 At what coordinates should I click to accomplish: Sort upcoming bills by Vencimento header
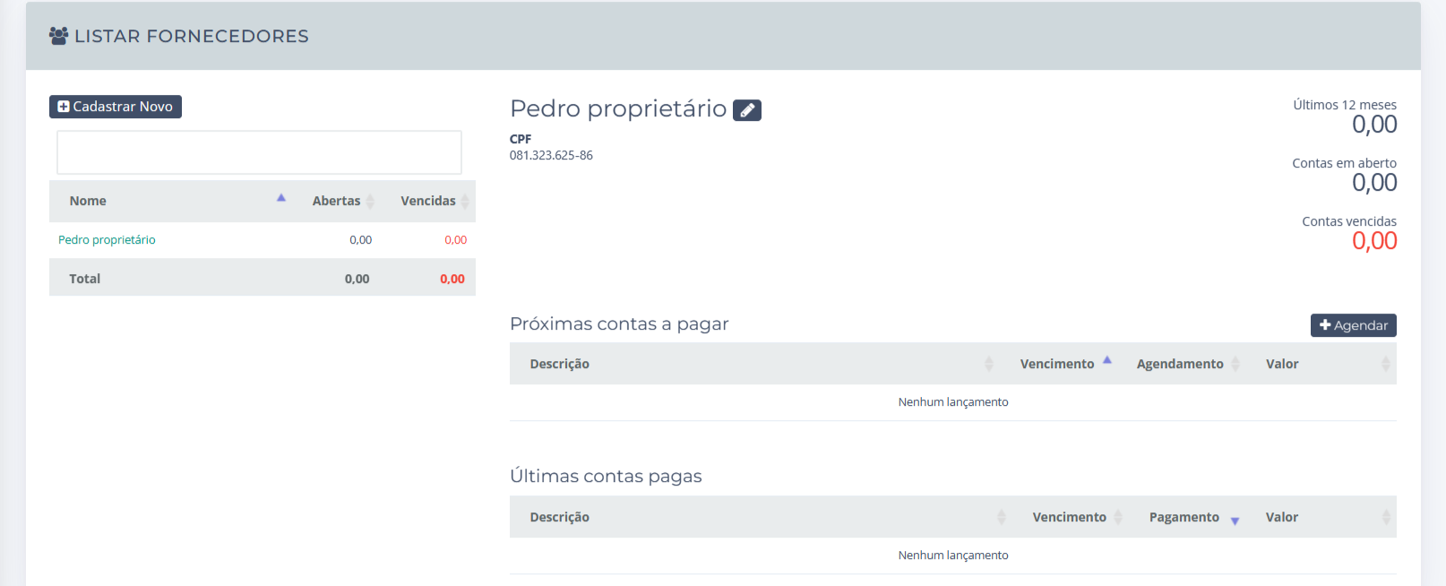coord(1056,364)
